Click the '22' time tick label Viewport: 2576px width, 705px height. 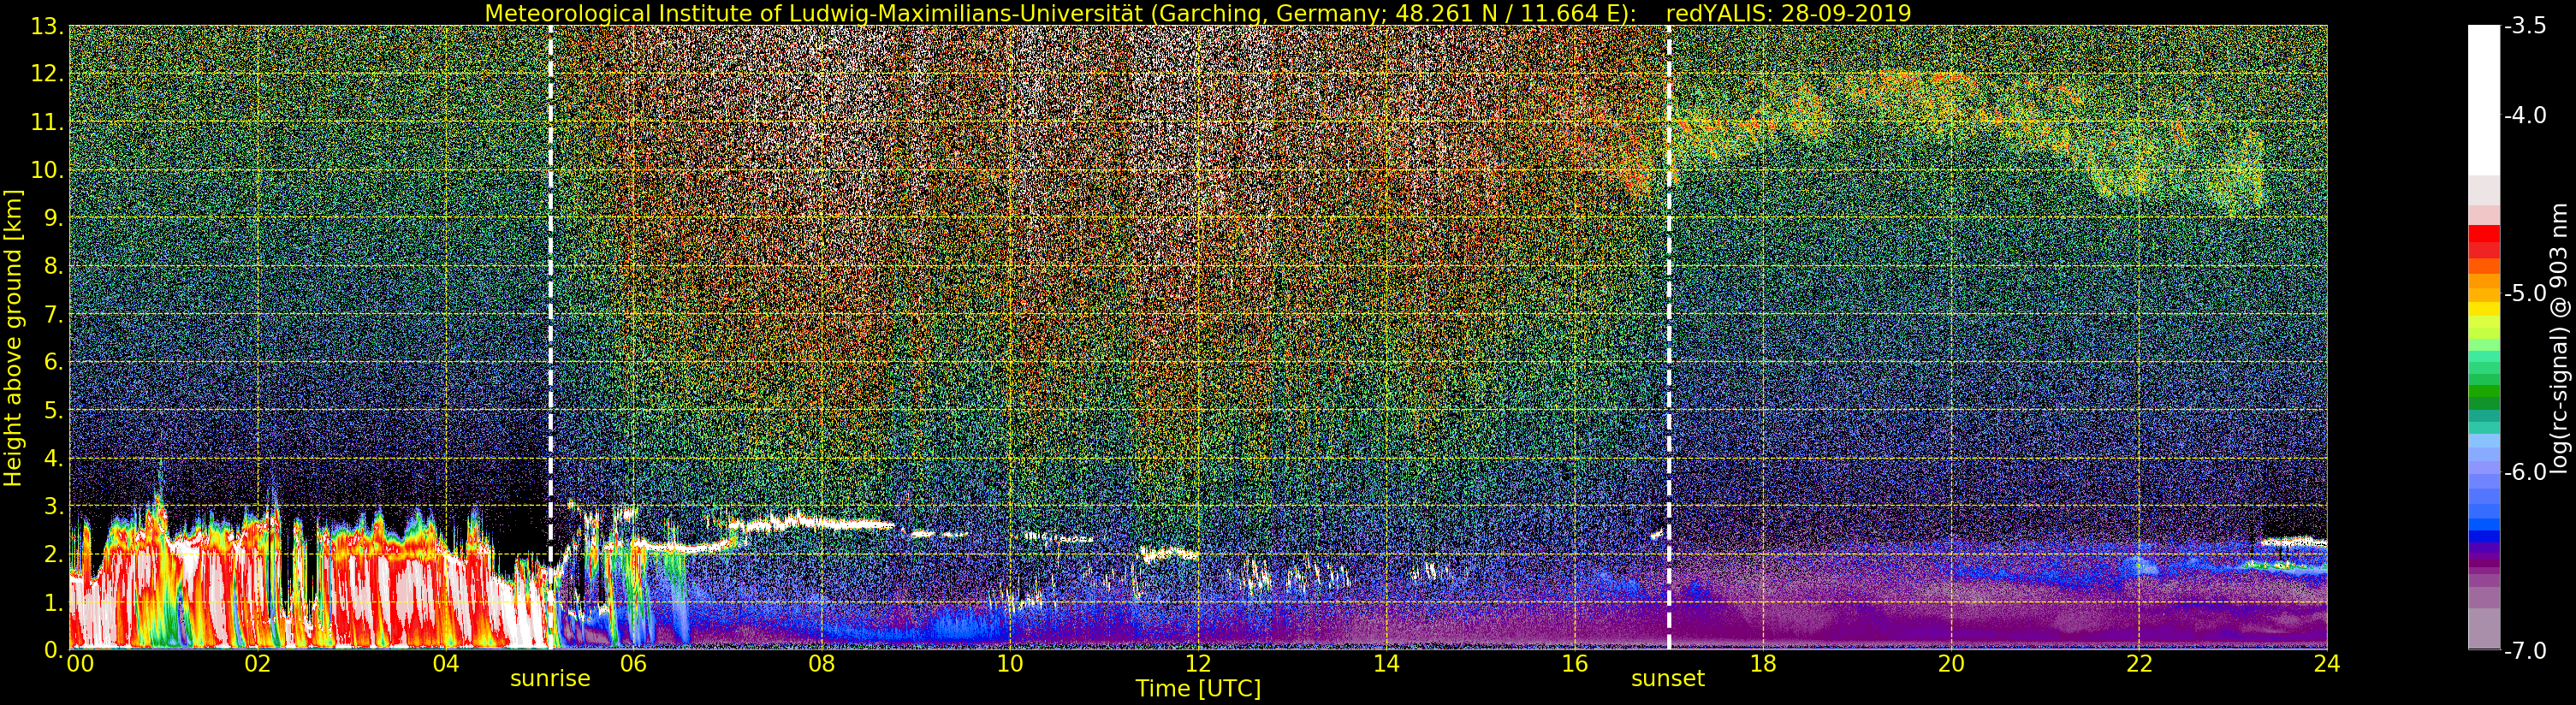coord(2138,664)
